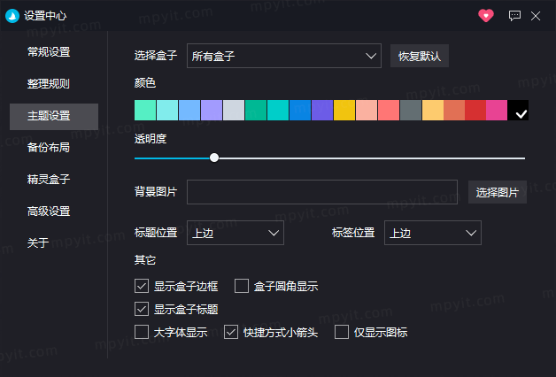Viewport: 556px width, 377px height.
Task: Open the 标题位置 dropdown
Action: 236,233
